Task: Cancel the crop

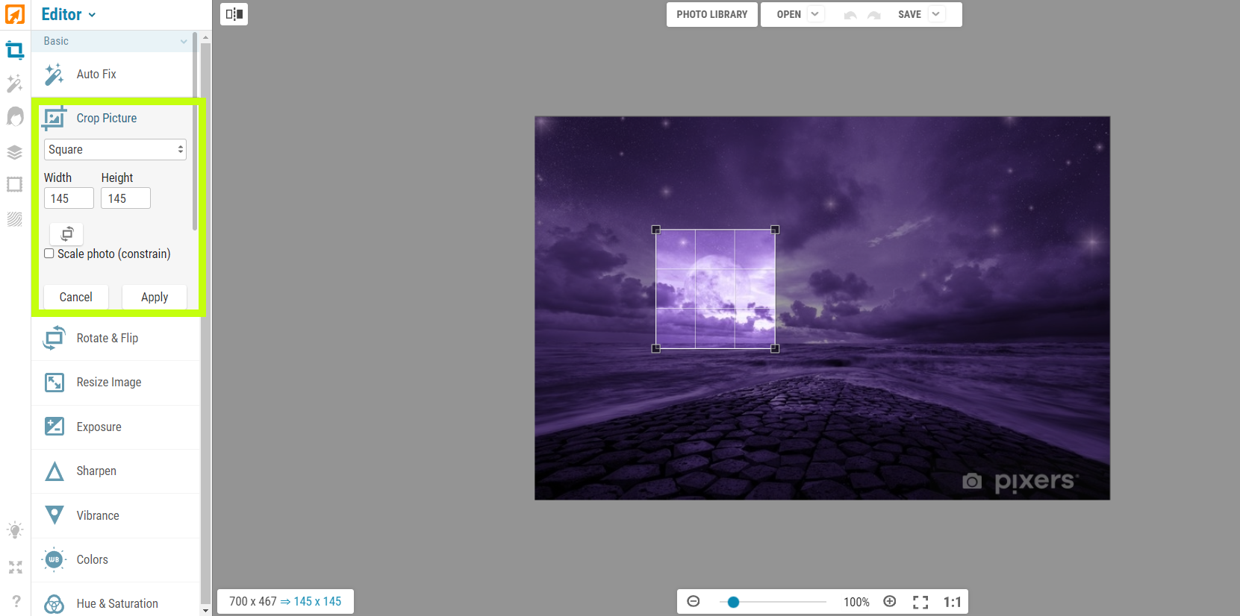Action: pos(76,297)
